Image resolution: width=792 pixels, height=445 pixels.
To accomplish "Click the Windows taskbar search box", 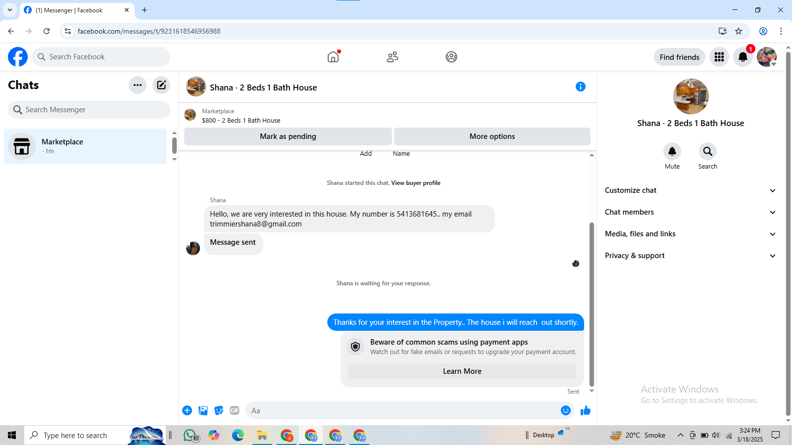I will click(94, 435).
